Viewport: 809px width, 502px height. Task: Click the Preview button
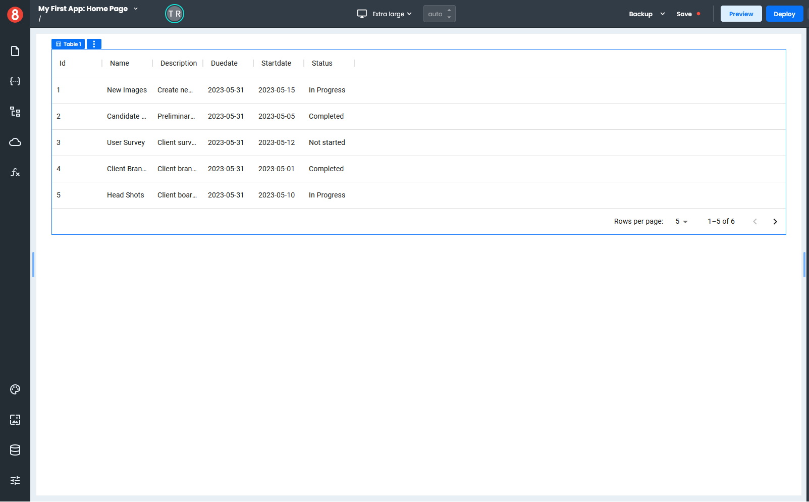(x=740, y=14)
